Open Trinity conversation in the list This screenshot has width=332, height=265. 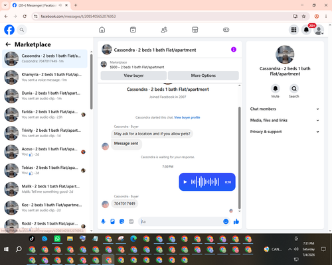[44, 133]
